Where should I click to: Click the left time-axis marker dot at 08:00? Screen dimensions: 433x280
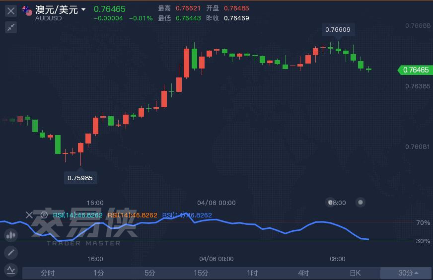pos(330,203)
